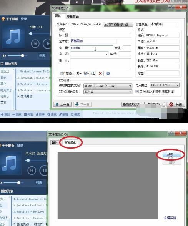Click 登录 login link in lower player
This screenshot has width=188, height=226.
click(x=20, y=145)
